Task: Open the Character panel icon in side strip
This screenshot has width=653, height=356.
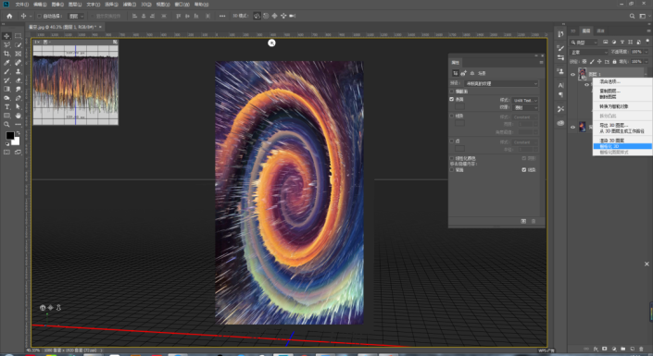Action: coord(560,85)
